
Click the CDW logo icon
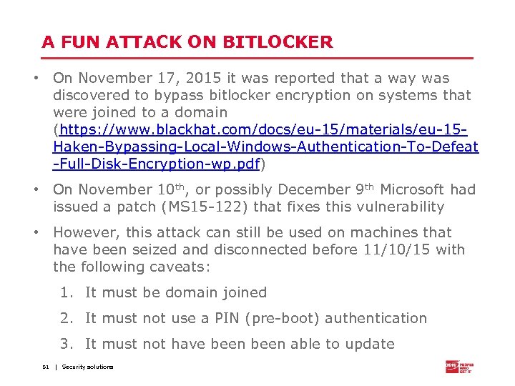451,366
